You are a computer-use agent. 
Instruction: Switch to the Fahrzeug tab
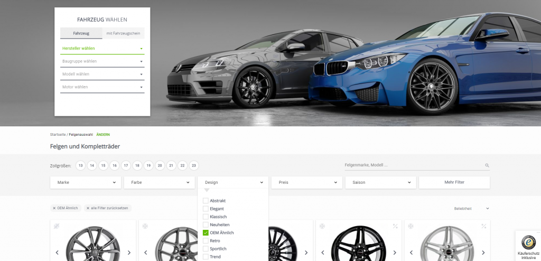pos(81,33)
